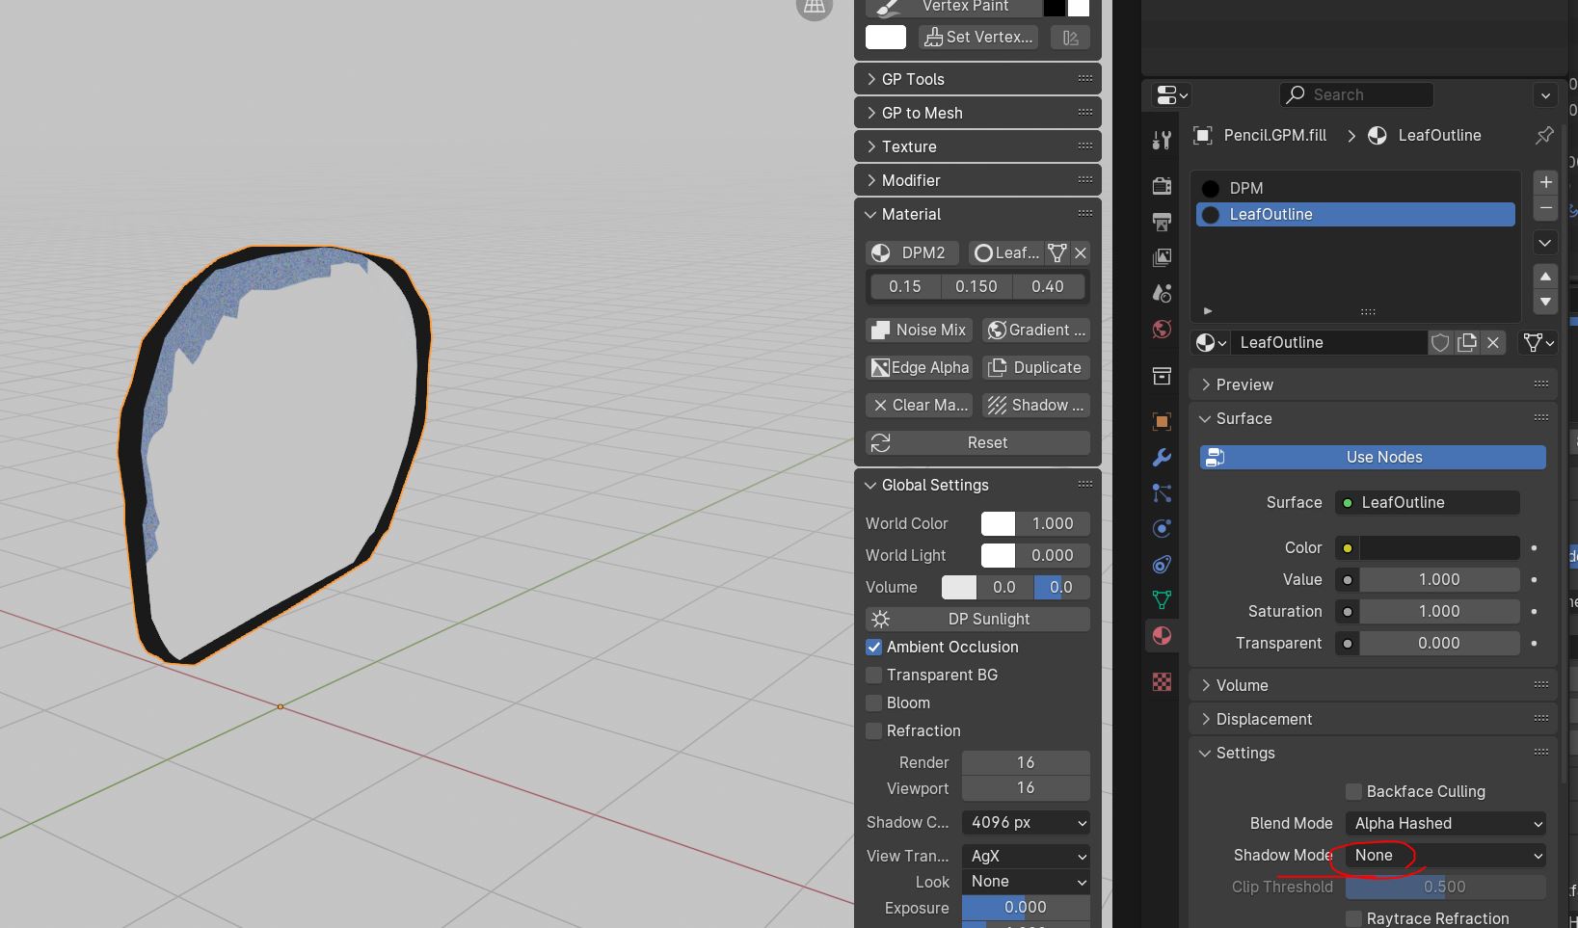
Task: Open the World Color swatch
Action: click(998, 523)
